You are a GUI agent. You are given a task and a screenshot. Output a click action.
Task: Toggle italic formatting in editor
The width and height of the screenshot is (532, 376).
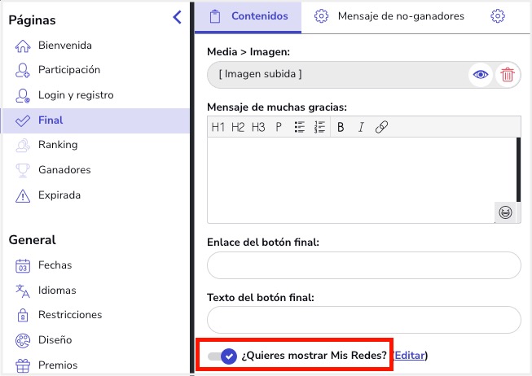point(361,127)
